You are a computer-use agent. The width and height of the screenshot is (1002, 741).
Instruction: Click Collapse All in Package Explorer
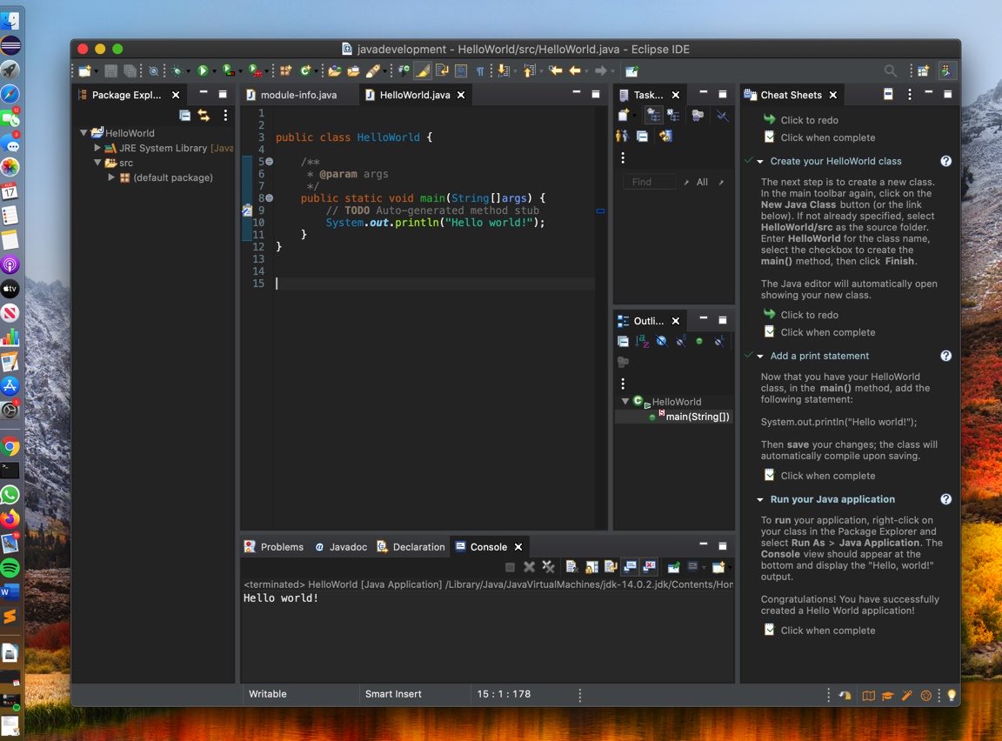coord(184,115)
